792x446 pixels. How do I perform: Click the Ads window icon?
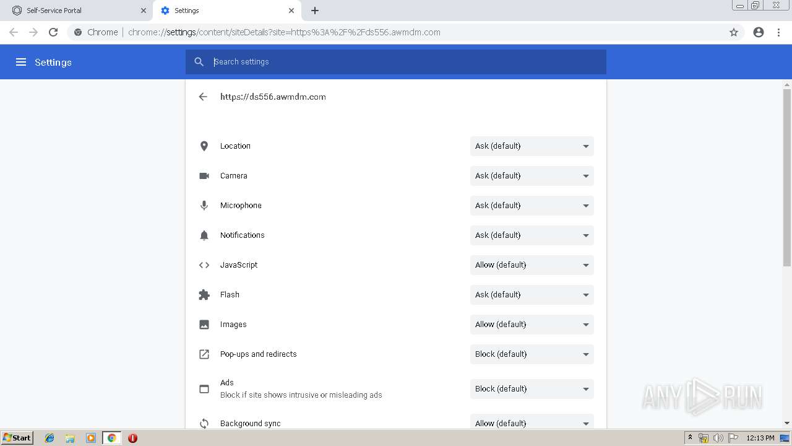[204, 389]
